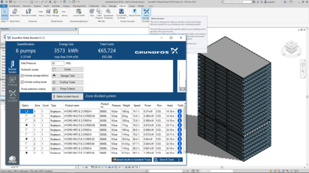Click Upload results to Autodesk Forge
Image resolution: width=309 pixels, height=173 pixels.
click(131, 159)
